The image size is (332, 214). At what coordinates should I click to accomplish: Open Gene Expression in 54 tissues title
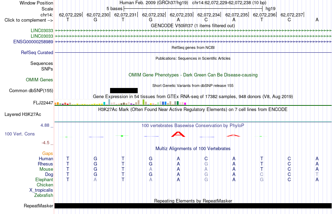(193, 97)
